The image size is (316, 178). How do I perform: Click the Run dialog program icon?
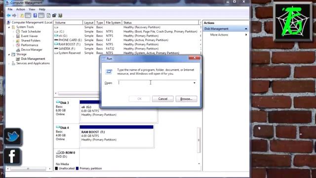click(109, 72)
